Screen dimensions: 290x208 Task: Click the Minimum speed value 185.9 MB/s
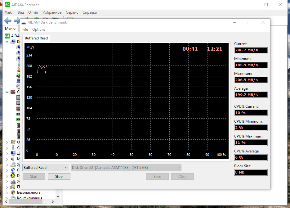(251, 65)
